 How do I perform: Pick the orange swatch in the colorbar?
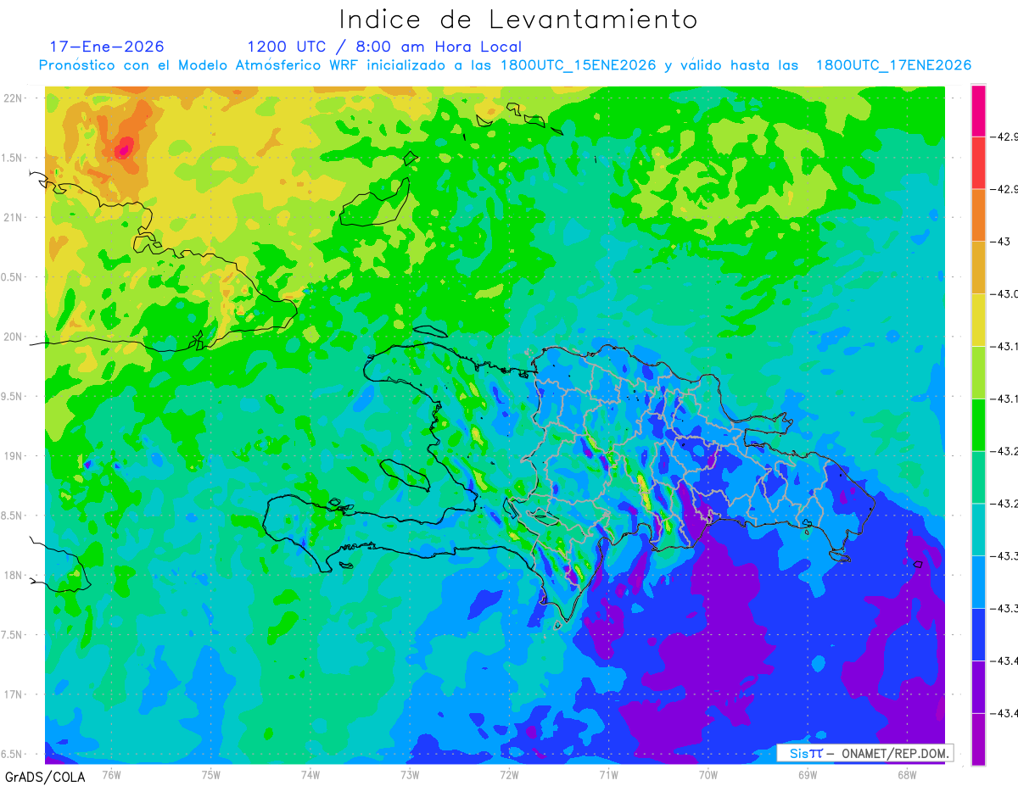tap(978, 215)
